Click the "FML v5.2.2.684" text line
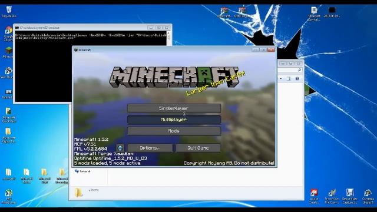The image size is (377, 212). point(91,149)
